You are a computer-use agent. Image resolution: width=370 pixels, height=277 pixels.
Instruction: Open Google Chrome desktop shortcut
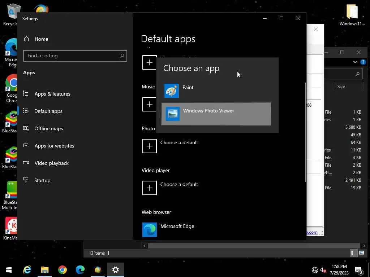coord(11,88)
